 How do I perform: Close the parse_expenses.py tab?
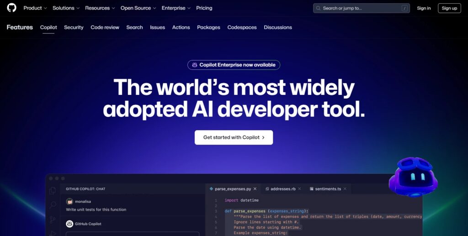click(255, 189)
